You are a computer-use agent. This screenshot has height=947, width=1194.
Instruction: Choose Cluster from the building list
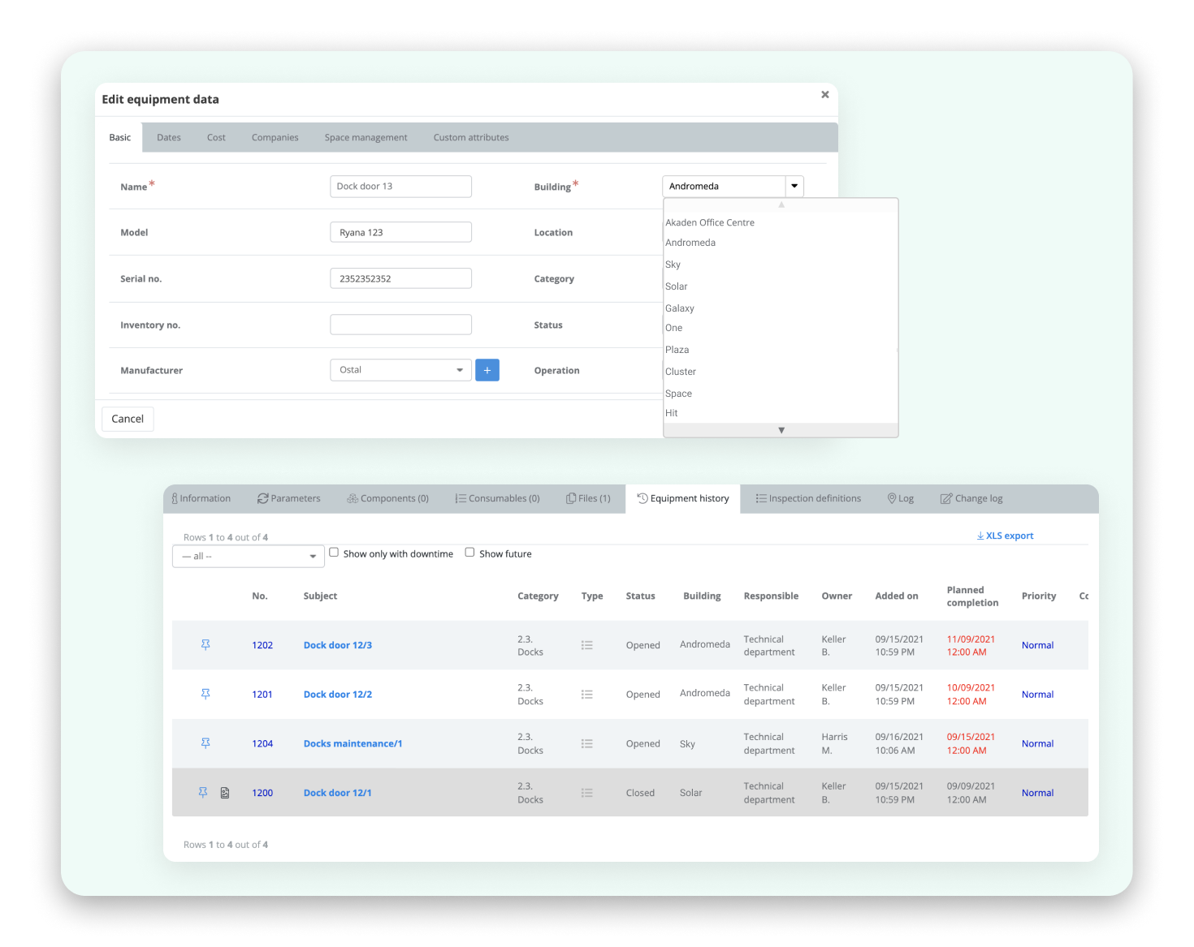681,372
